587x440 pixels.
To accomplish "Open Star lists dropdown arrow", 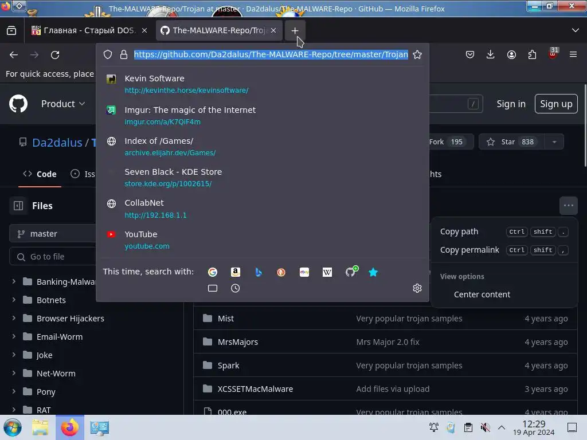I will [x=554, y=142].
